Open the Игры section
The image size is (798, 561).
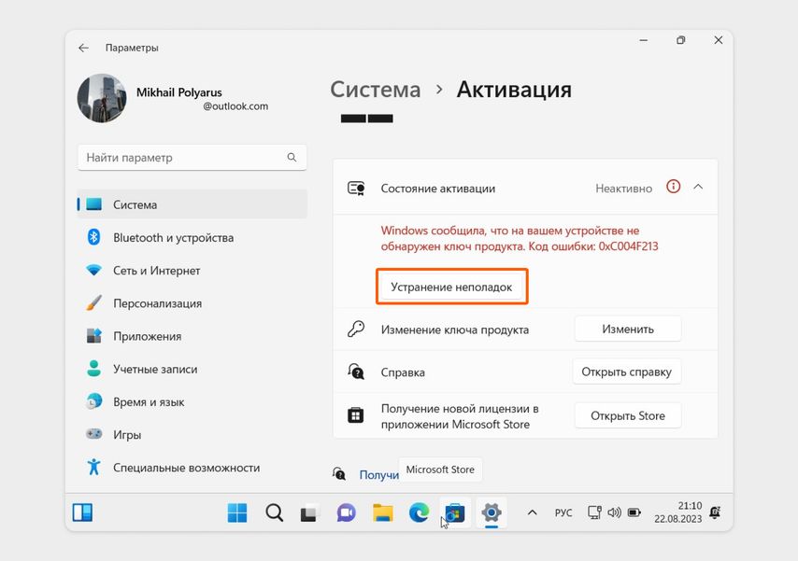[192, 435]
